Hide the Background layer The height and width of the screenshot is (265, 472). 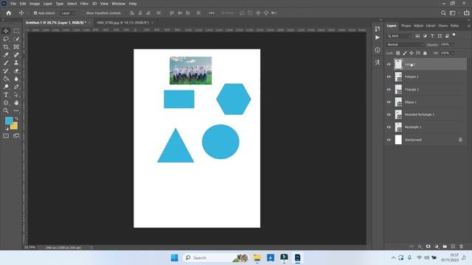click(x=389, y=140)
